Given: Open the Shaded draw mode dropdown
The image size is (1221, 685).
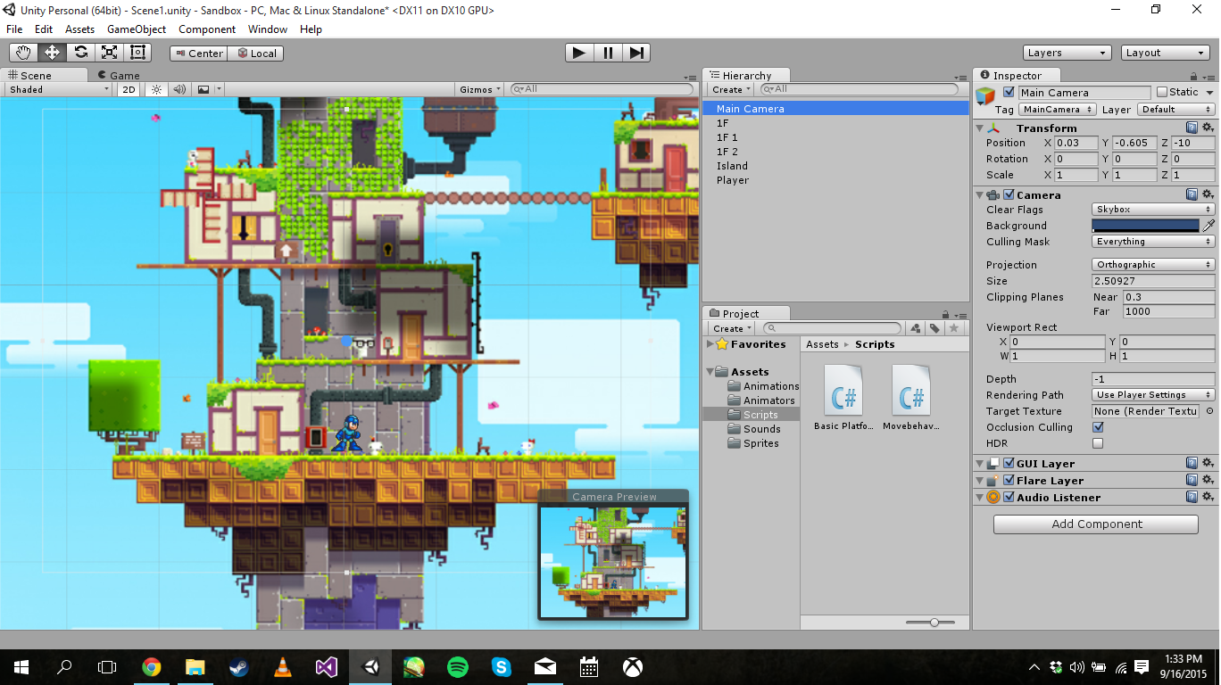Looking at the screenshot, I should tap(59, 89).
